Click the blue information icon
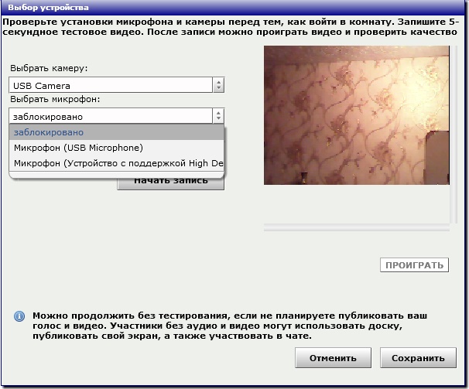Image resolution: width=469 pixels, height=389 pixels. click(x=19, y=316)
